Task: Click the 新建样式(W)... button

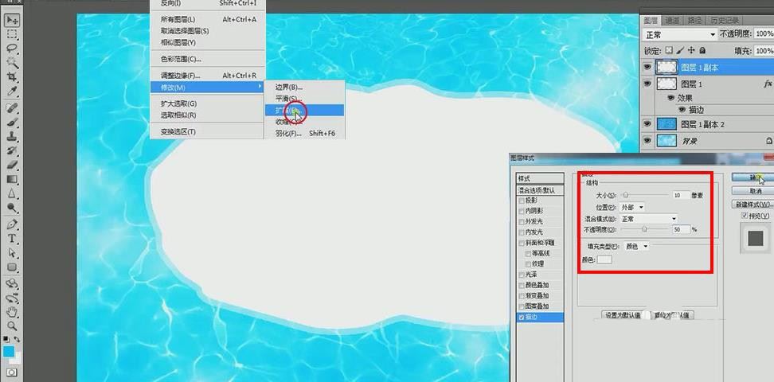Action: pos(752,204)
